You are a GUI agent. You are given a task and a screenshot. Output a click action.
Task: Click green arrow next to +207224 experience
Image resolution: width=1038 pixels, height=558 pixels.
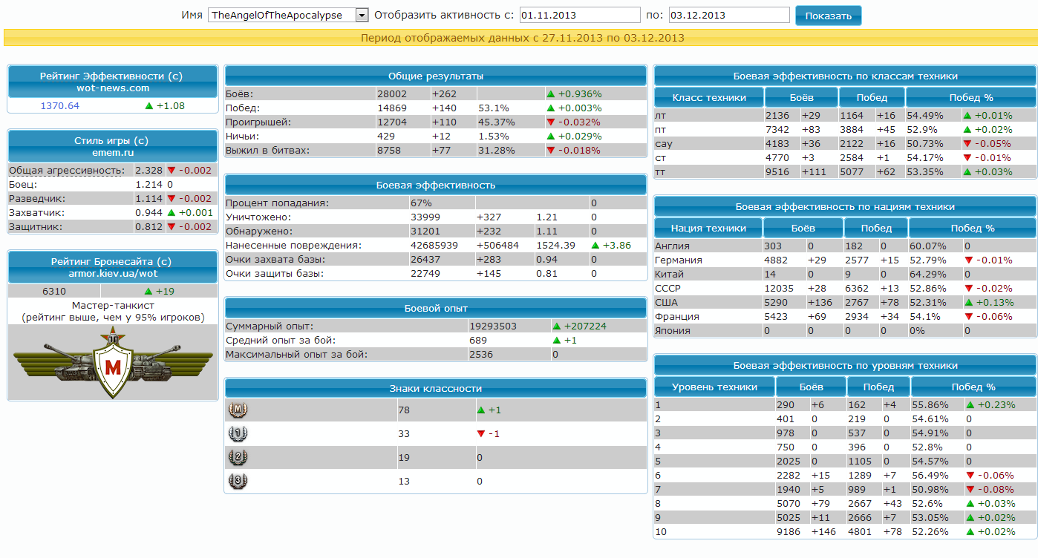click(x=557, y=326)
